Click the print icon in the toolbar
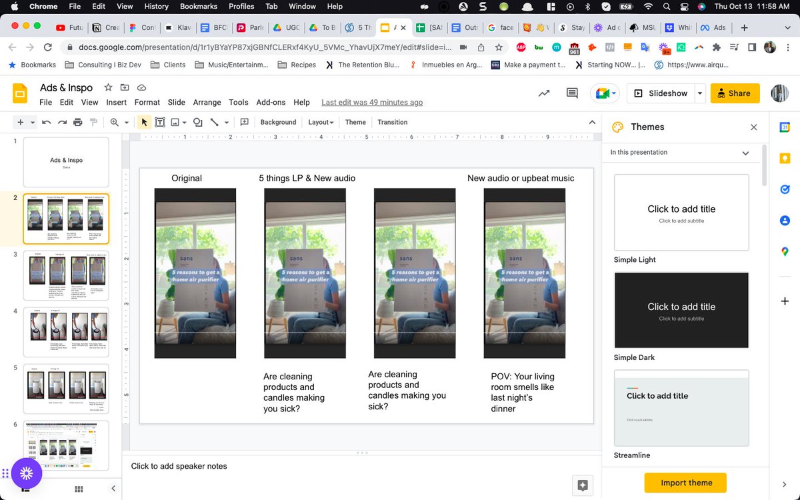Screen dimensions: 800x500 pyautogui.click(x=78, y=122)
